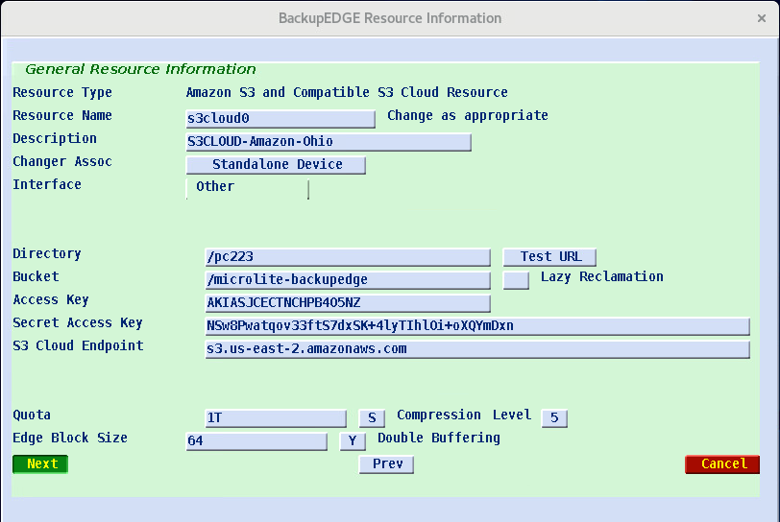Click the Lazy Reclamation label
The width and height of the screenshot is (780, 522).
602,277
